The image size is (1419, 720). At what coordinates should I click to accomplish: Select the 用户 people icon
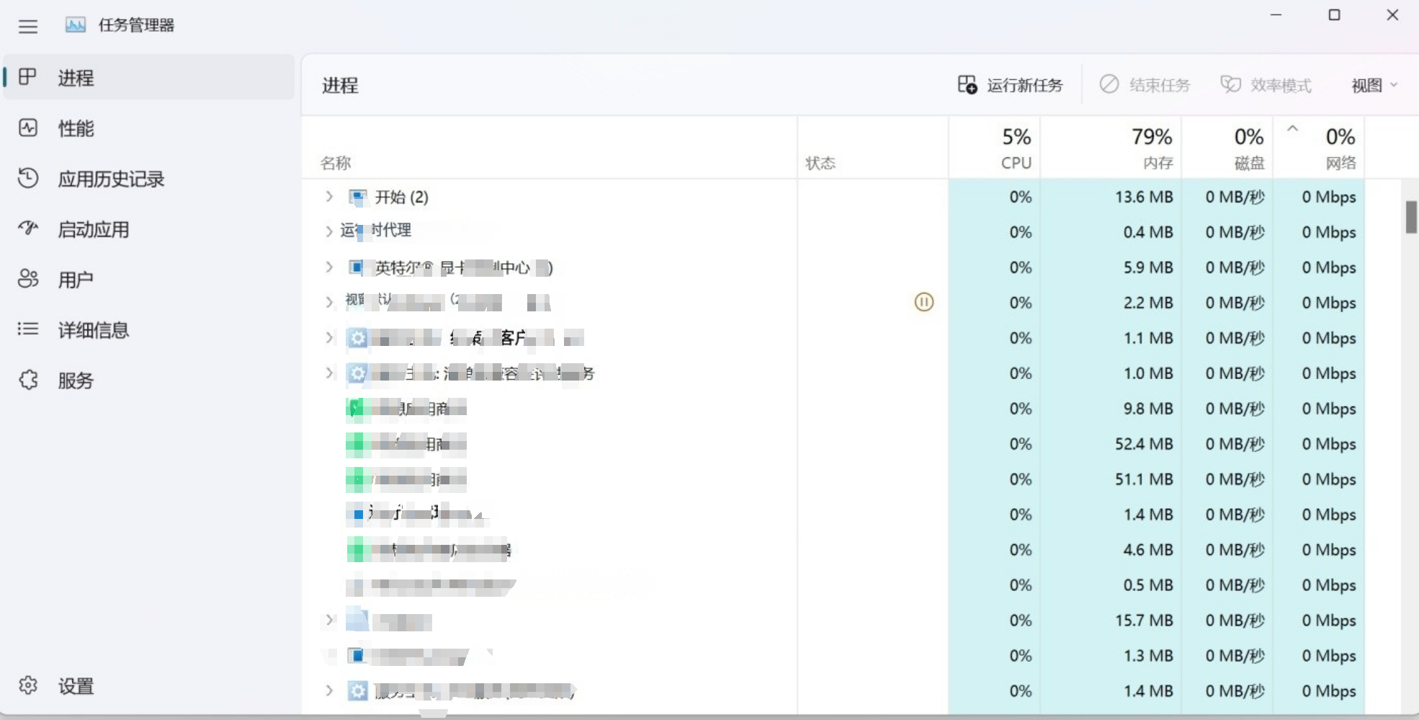28,279
